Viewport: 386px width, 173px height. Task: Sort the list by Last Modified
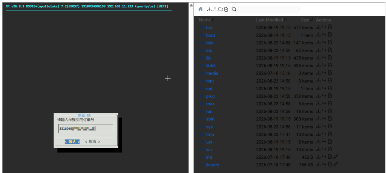click(271, 20)
